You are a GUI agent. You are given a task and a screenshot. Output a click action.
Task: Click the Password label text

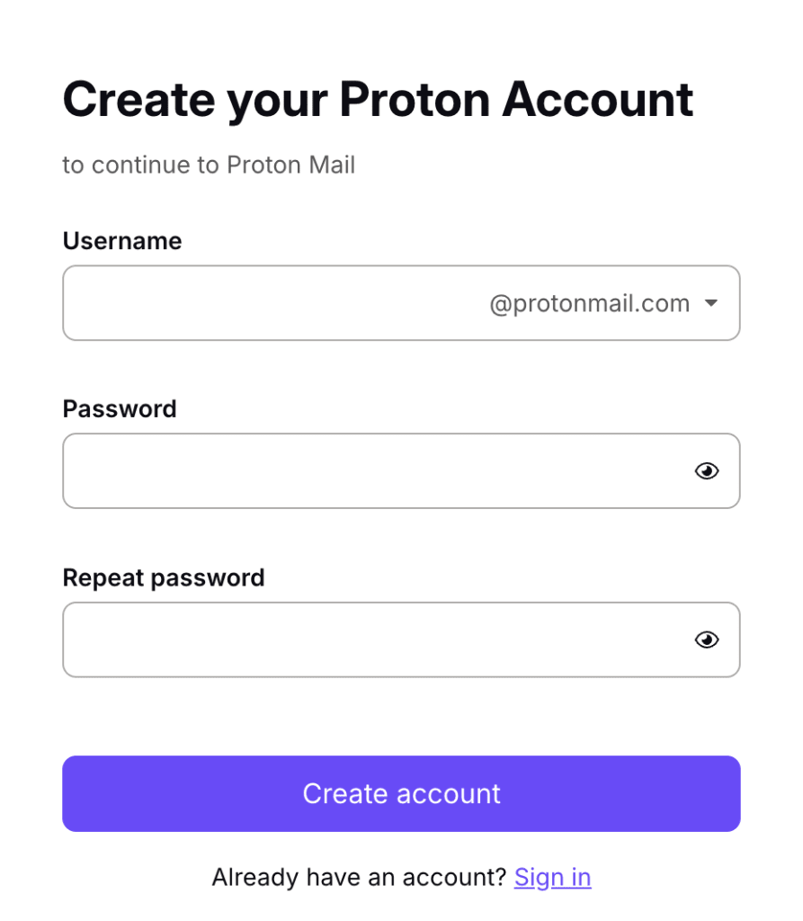pyautogui.click(x=119, y=409)
